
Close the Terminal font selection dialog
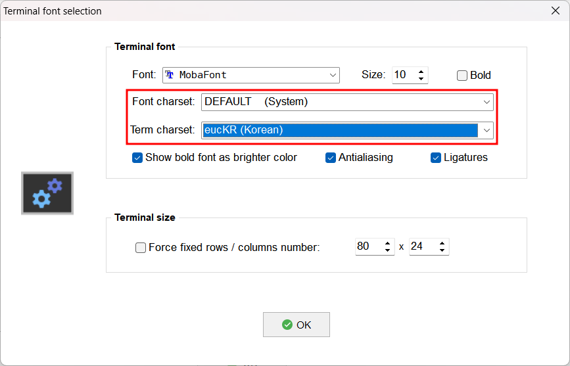point(556,11)
